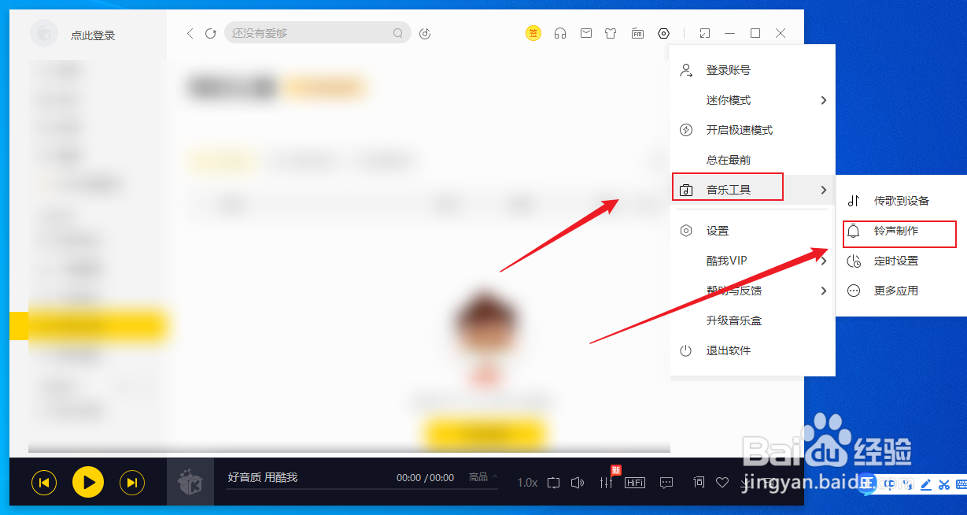Choose 定时设置 in the submenu
967x515 pixels.
click(x=896, y=261)
